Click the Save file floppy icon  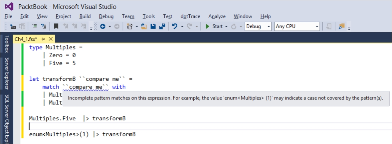tap(153, 26)
